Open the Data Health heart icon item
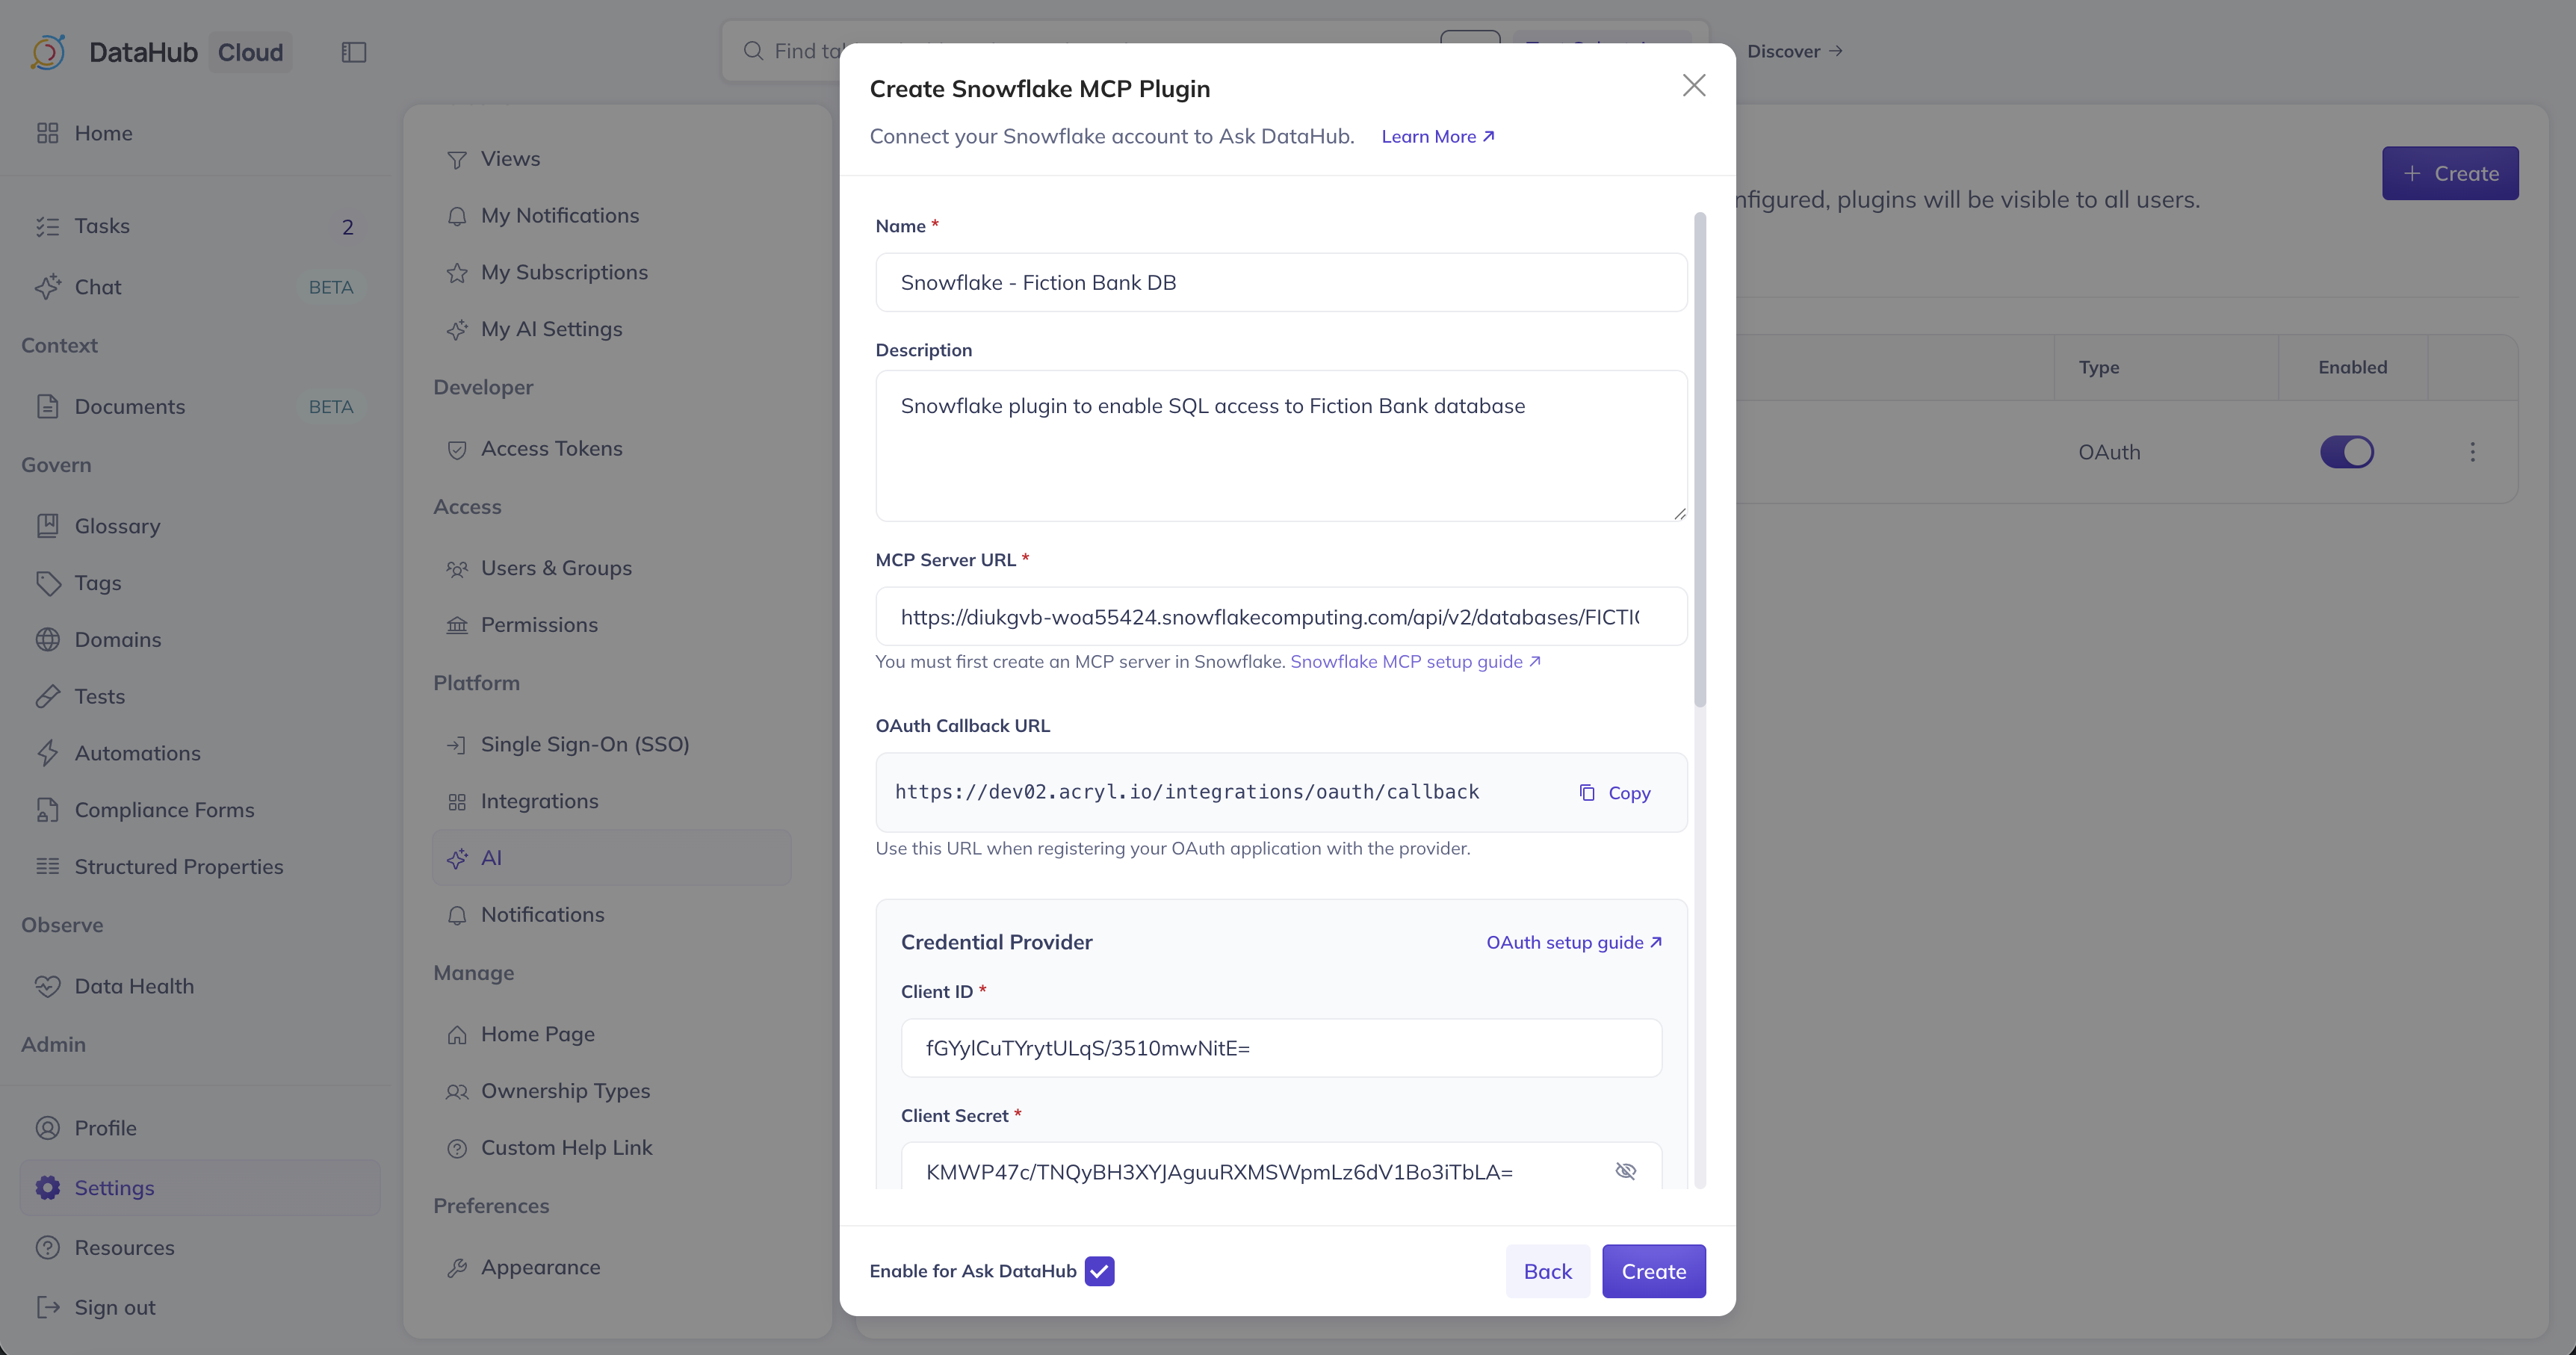Screen dimensions: 2576x1355 (48, 986)
